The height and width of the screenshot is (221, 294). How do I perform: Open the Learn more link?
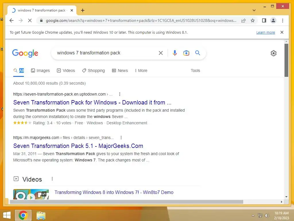click(266, 32)
